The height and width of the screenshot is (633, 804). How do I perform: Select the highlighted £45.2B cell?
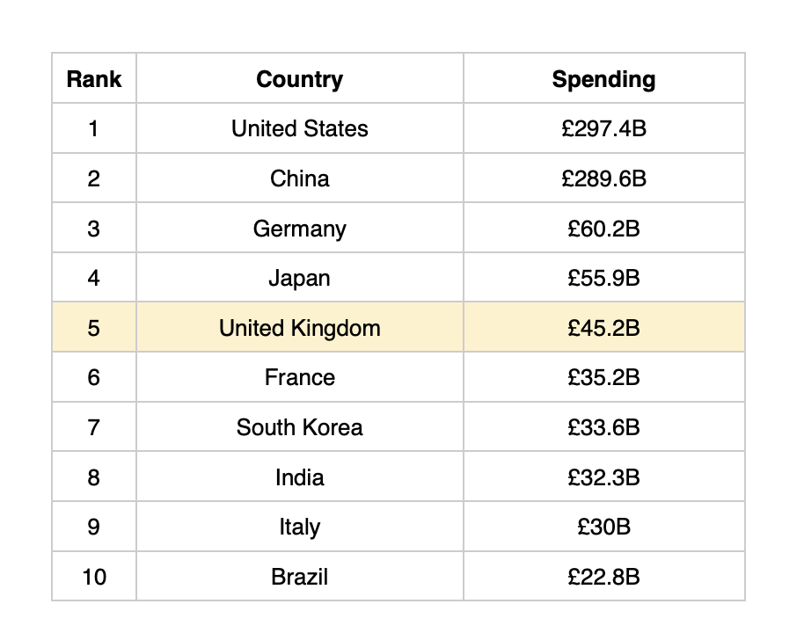603,328
